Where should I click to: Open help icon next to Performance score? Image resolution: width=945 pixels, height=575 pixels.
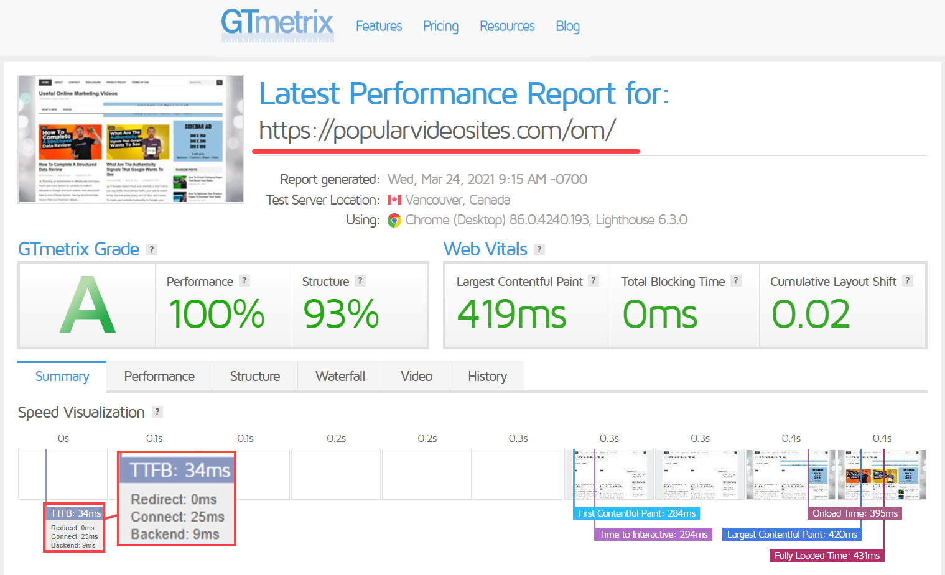click(x=244, y=281)
